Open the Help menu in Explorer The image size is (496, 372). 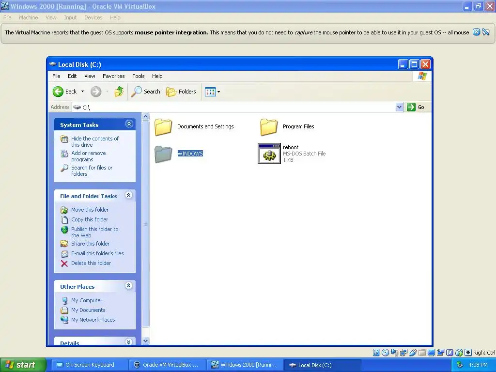(x=157, y=76)
